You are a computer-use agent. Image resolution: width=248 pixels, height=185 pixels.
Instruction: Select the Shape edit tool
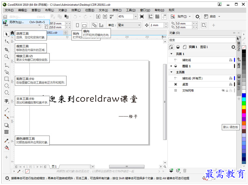tap(6, 41)
